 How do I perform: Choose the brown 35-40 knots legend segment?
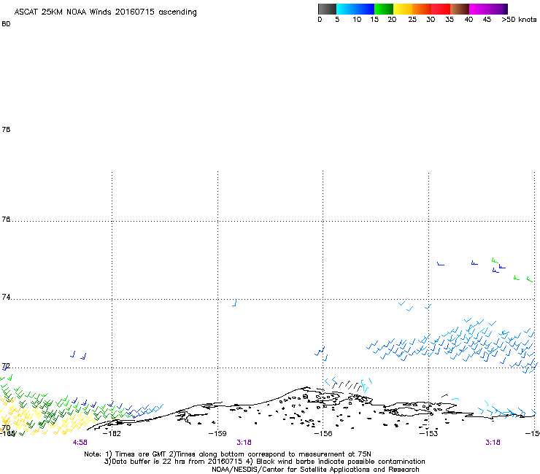460,9
